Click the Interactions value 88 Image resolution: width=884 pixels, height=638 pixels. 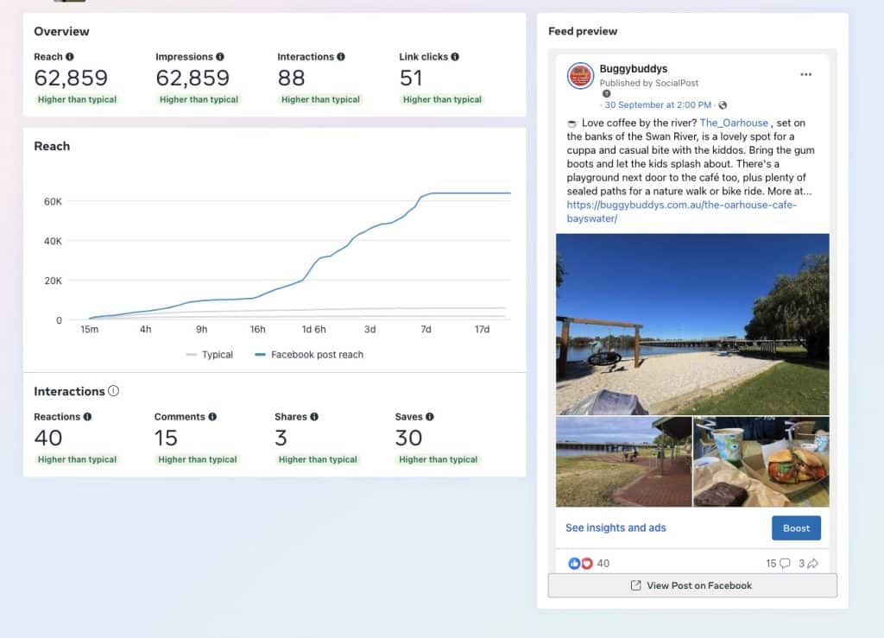pyautogui.click(x=291, y=78)
